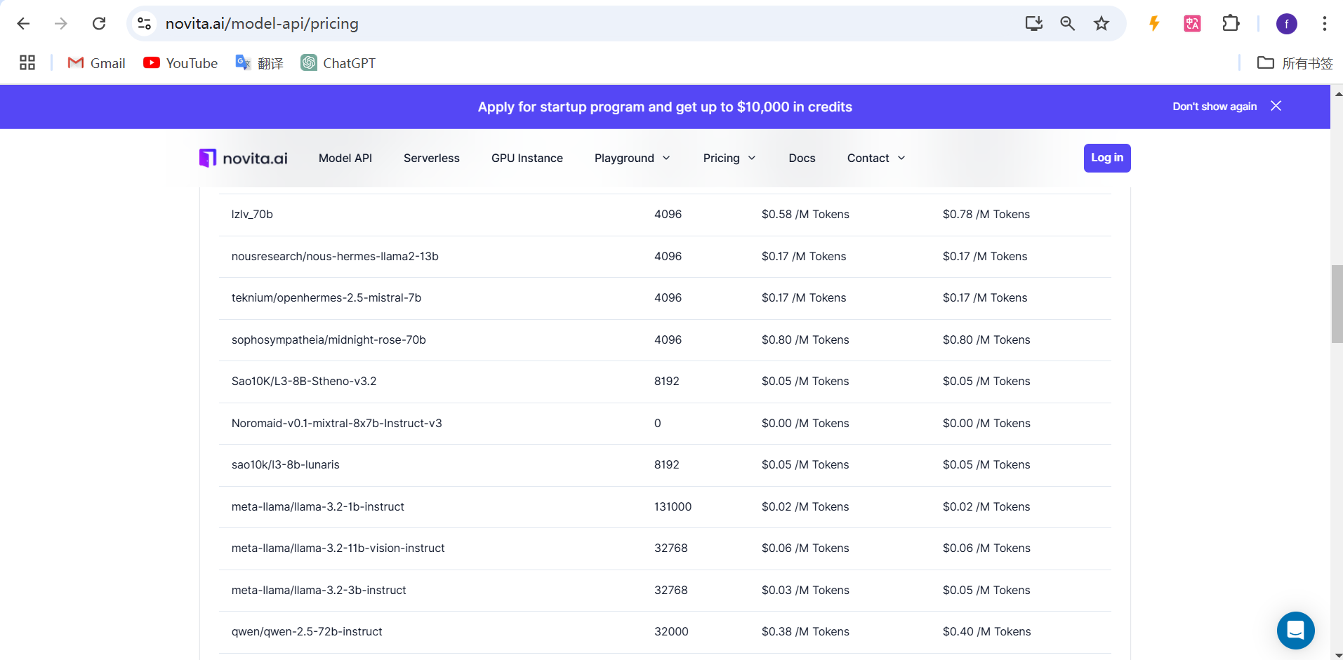
Task: Open the Model API menu item
Action: pos(345,159)
